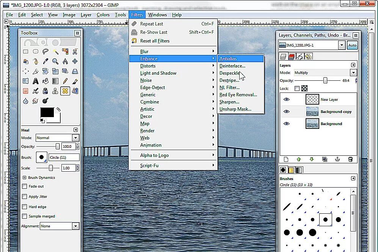Open the Blur submenu
The image size is (378, 252).
(x=173, y=51)
